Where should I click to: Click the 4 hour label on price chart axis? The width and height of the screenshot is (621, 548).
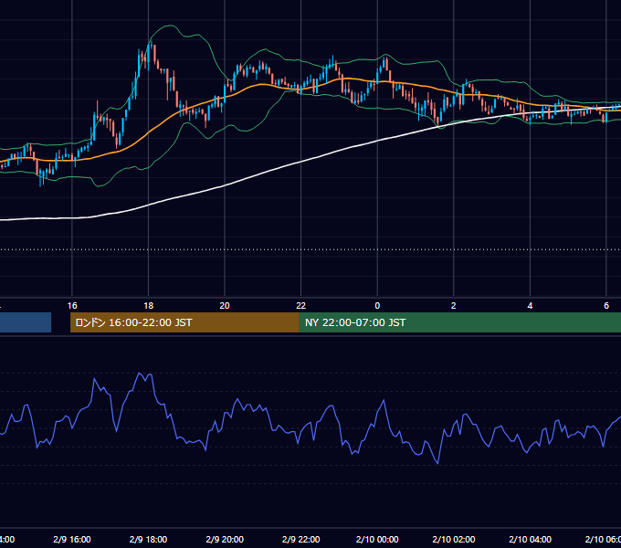pyautogui.click(x=530, y=306)
